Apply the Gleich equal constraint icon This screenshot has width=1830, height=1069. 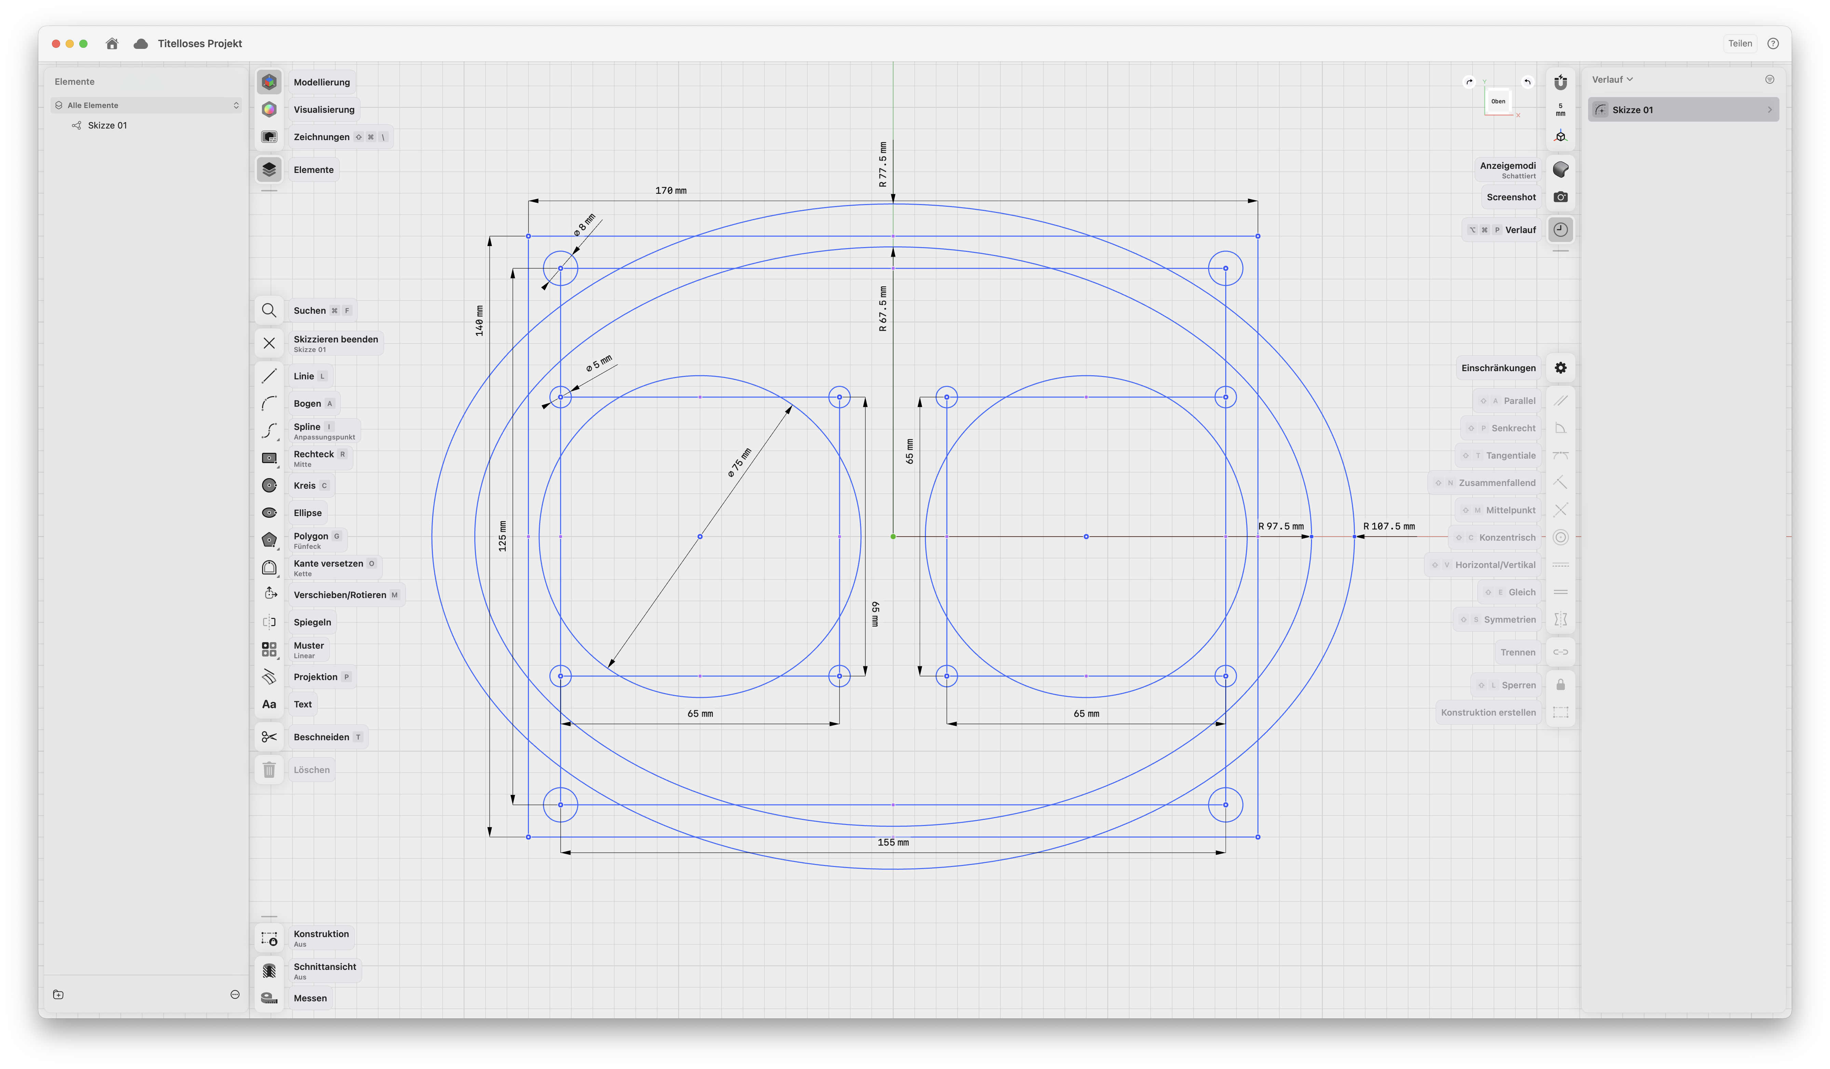[1560, 592]
